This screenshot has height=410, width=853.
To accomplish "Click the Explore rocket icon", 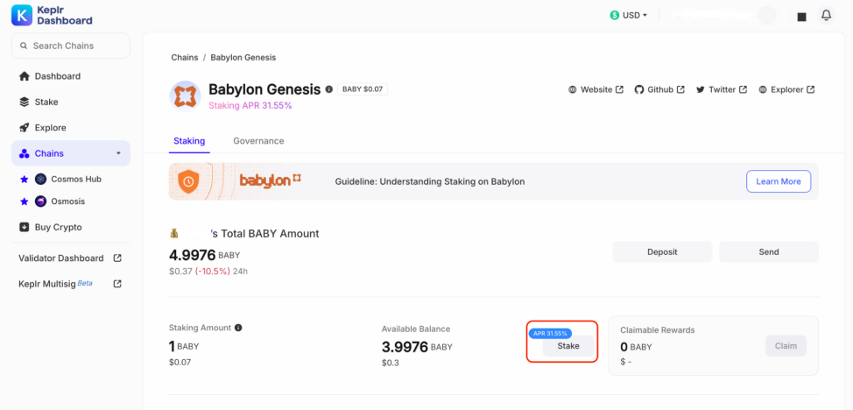I will [x=24, y=127].
